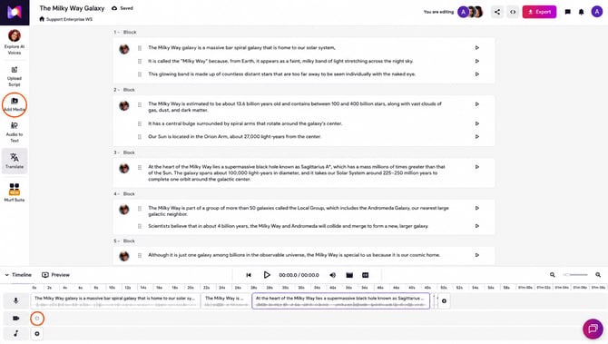Select timeline clip 'At the heart of the Milky Way'
Screen dimensions: 608x344
pos(341,301)
